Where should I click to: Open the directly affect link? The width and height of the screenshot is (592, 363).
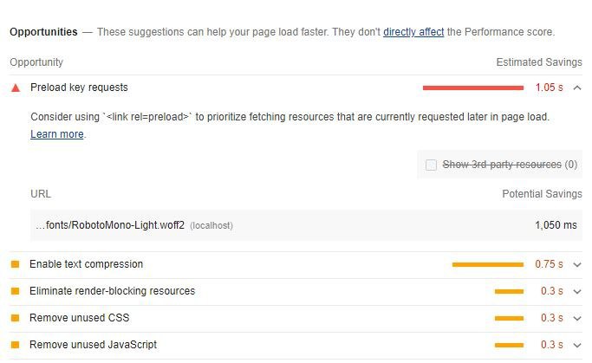click(x=413, y=32)
